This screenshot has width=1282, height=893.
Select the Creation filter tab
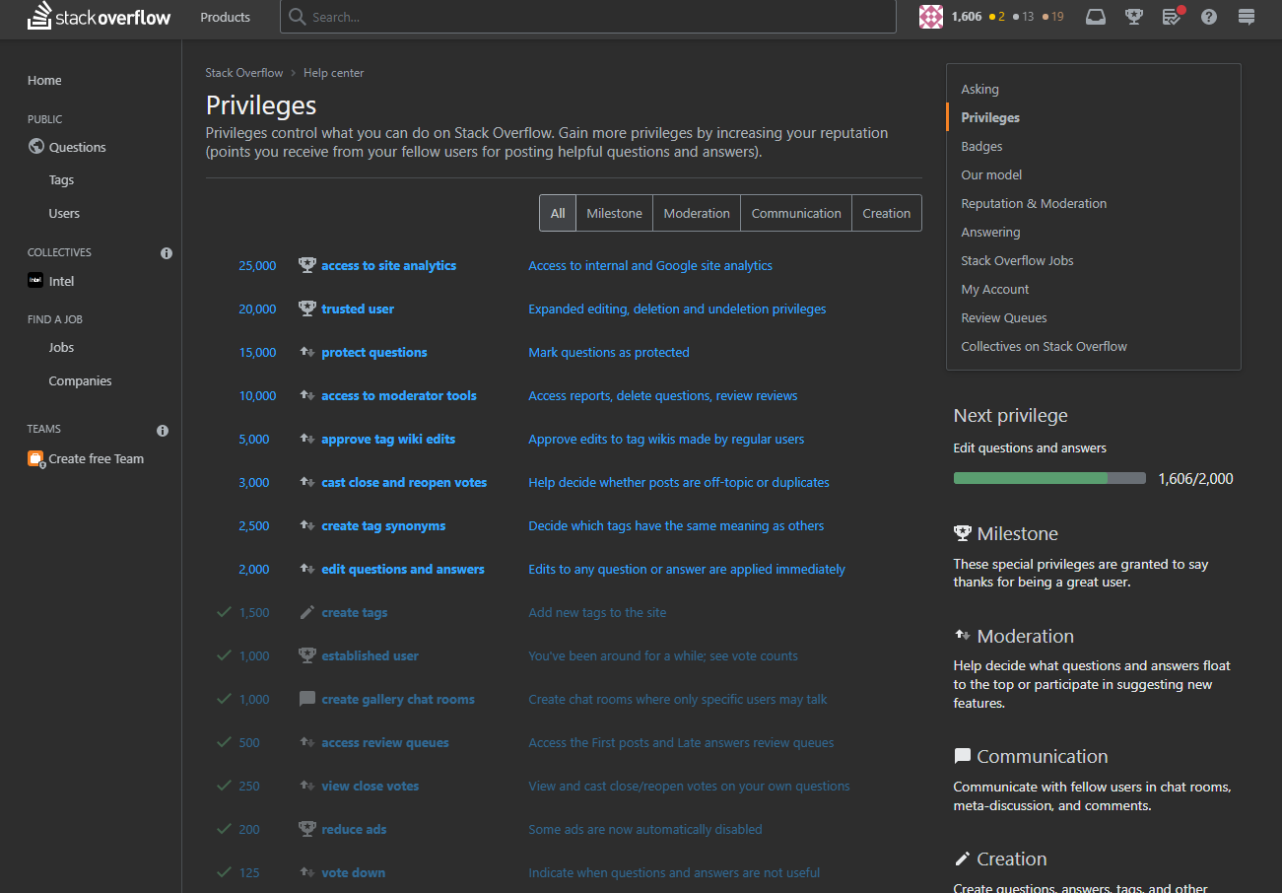coord(887,213)
